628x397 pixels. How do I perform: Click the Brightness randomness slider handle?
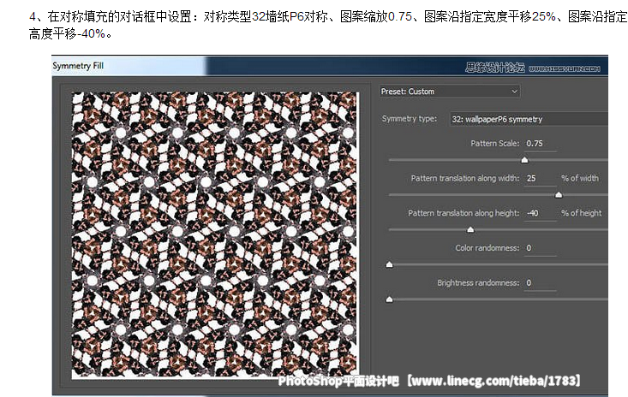[389, 299]
